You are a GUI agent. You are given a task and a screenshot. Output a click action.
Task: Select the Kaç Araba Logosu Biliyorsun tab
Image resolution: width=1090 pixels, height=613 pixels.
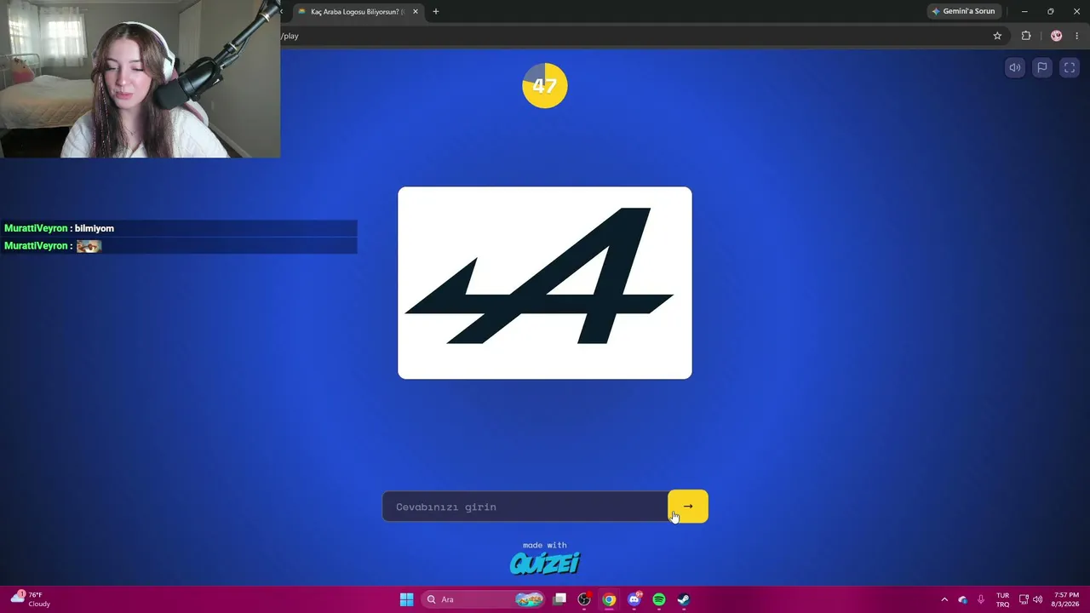pyautogui.click(x=356, y=12)
